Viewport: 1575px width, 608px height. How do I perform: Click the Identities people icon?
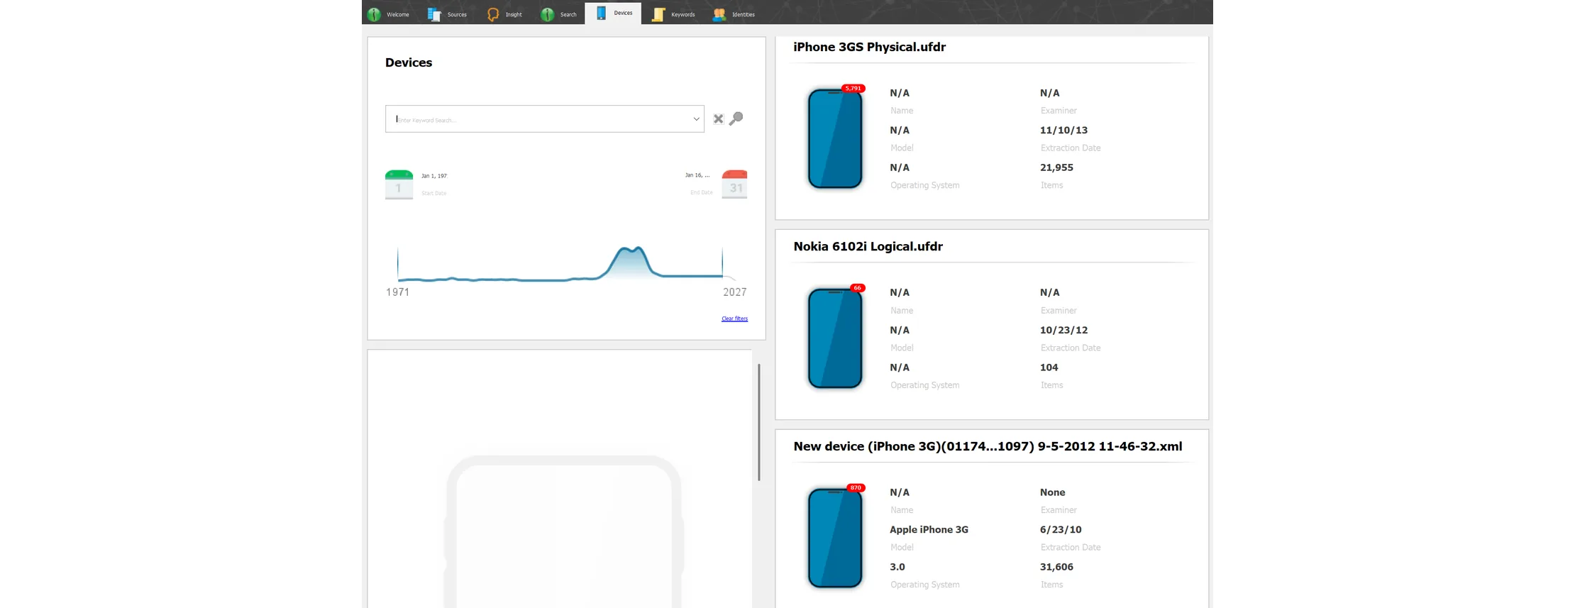pos(719,14)
